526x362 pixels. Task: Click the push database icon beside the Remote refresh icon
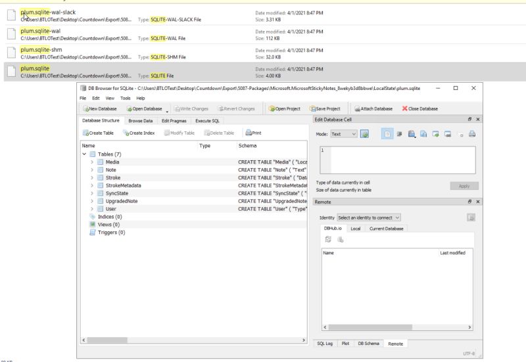click(x=340, y=239)
